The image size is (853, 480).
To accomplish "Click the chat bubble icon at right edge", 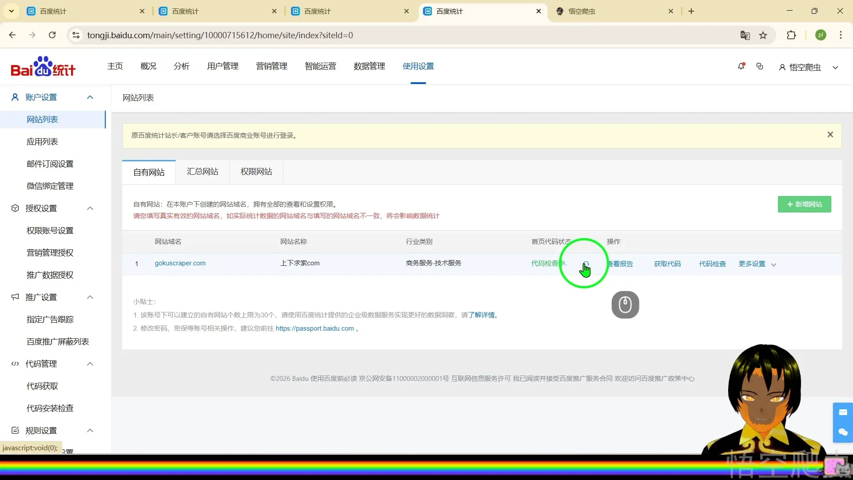I will pyautogui.click(x=843, y=432).
